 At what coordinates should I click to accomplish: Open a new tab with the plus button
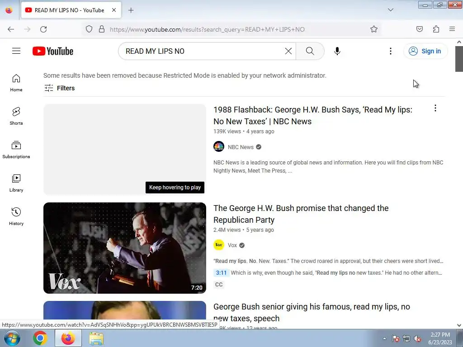(x=131, y=10)
